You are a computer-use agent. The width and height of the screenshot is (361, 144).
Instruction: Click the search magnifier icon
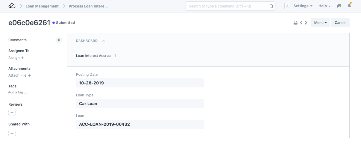[271, 6]
